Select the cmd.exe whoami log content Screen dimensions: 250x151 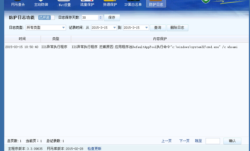point(155,47)
